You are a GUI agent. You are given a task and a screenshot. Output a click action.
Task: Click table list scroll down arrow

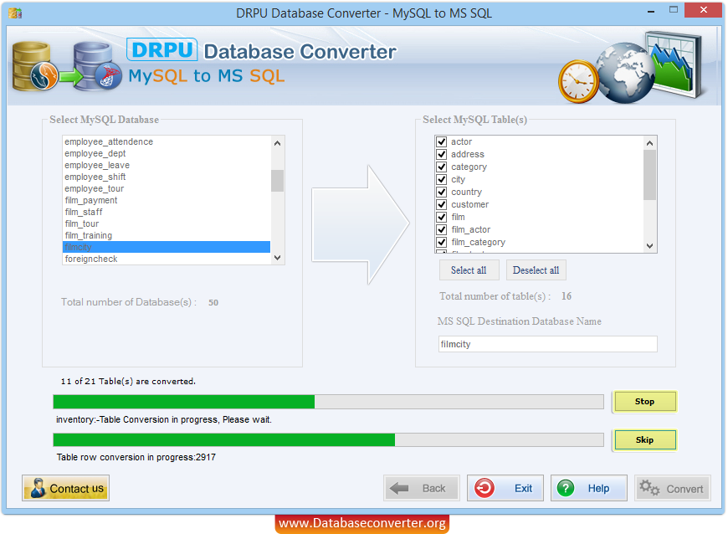pos(649,246)
